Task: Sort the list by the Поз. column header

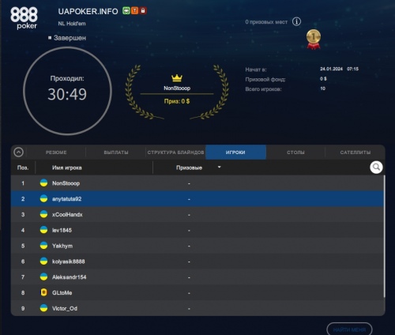Action: tap(23, 167)
